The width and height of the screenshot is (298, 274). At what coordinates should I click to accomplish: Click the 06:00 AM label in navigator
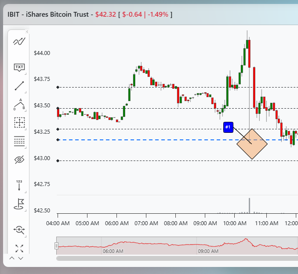[x=113, y=251]
